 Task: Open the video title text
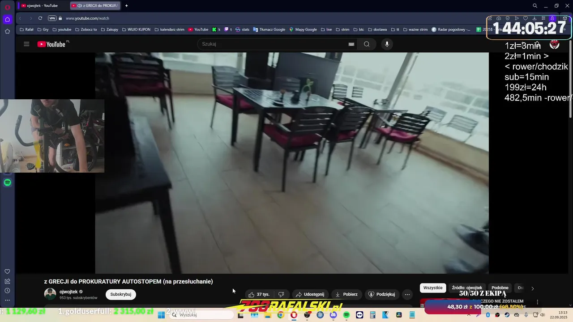coord(128,281)
